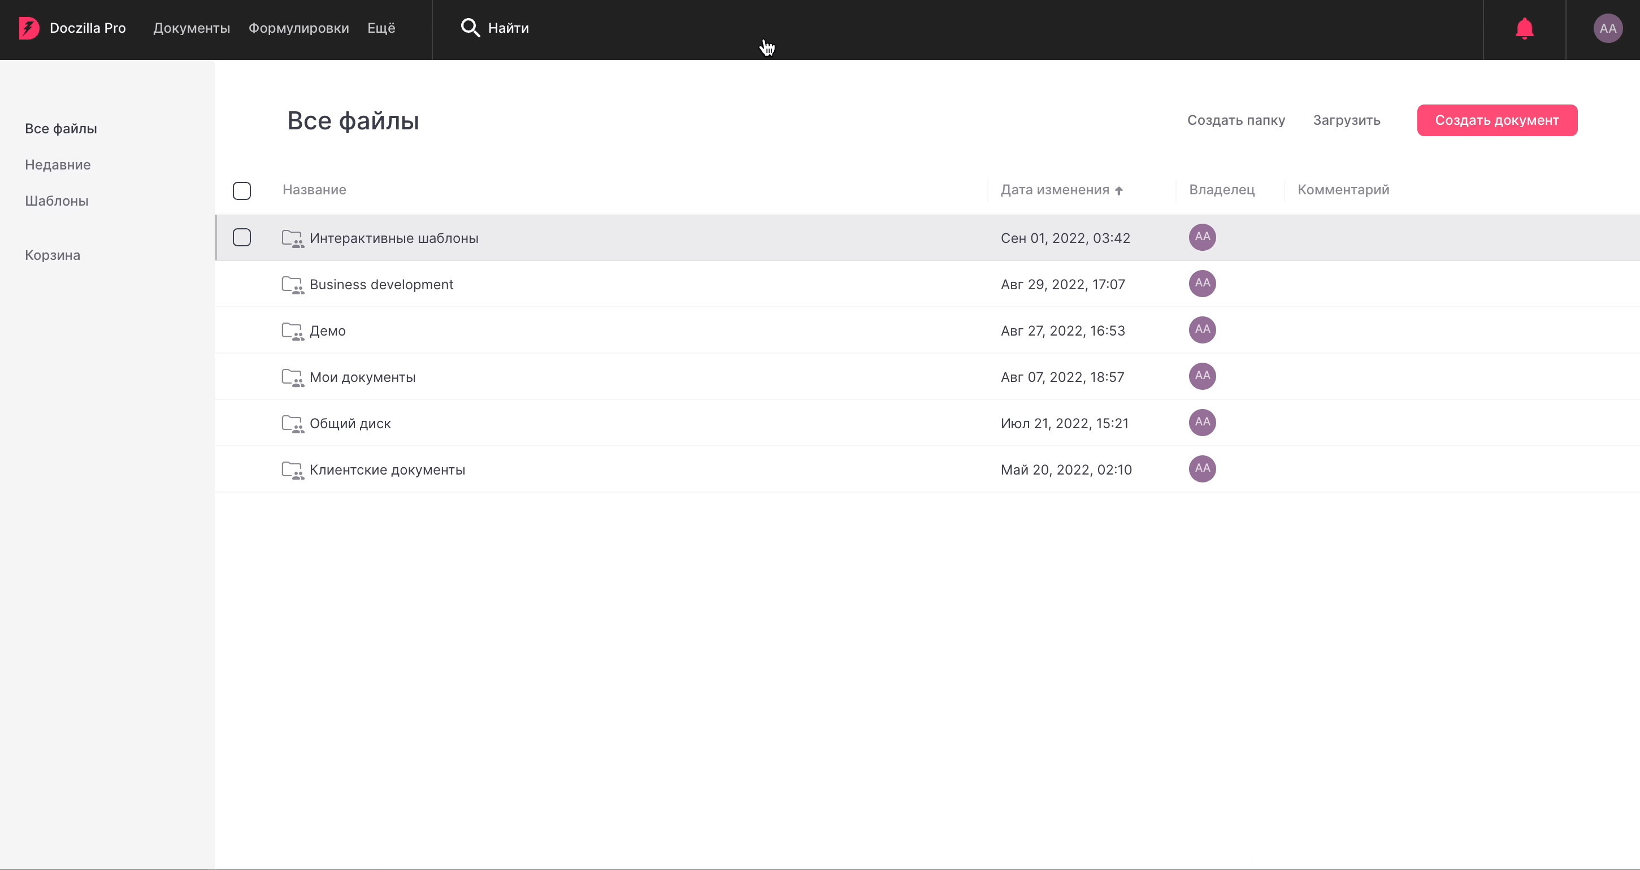Click owner avatar in Общий диск row
The height and width of the screenshot is (870, 1640).
pos(1202,423)
